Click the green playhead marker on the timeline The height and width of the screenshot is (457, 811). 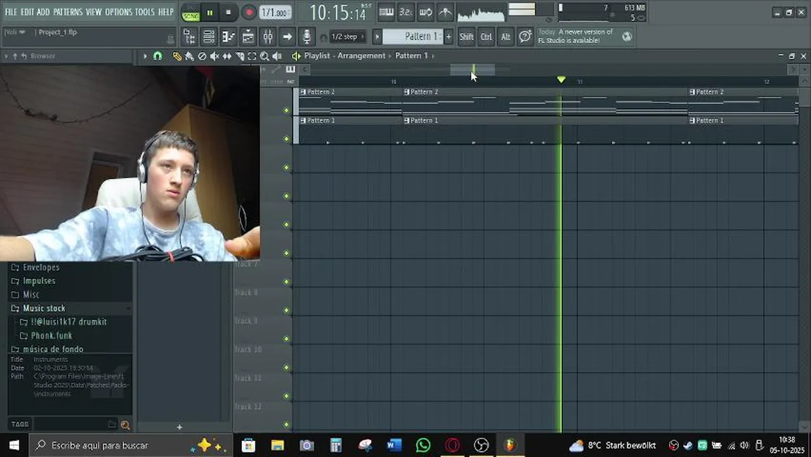[x=561, y=79]
